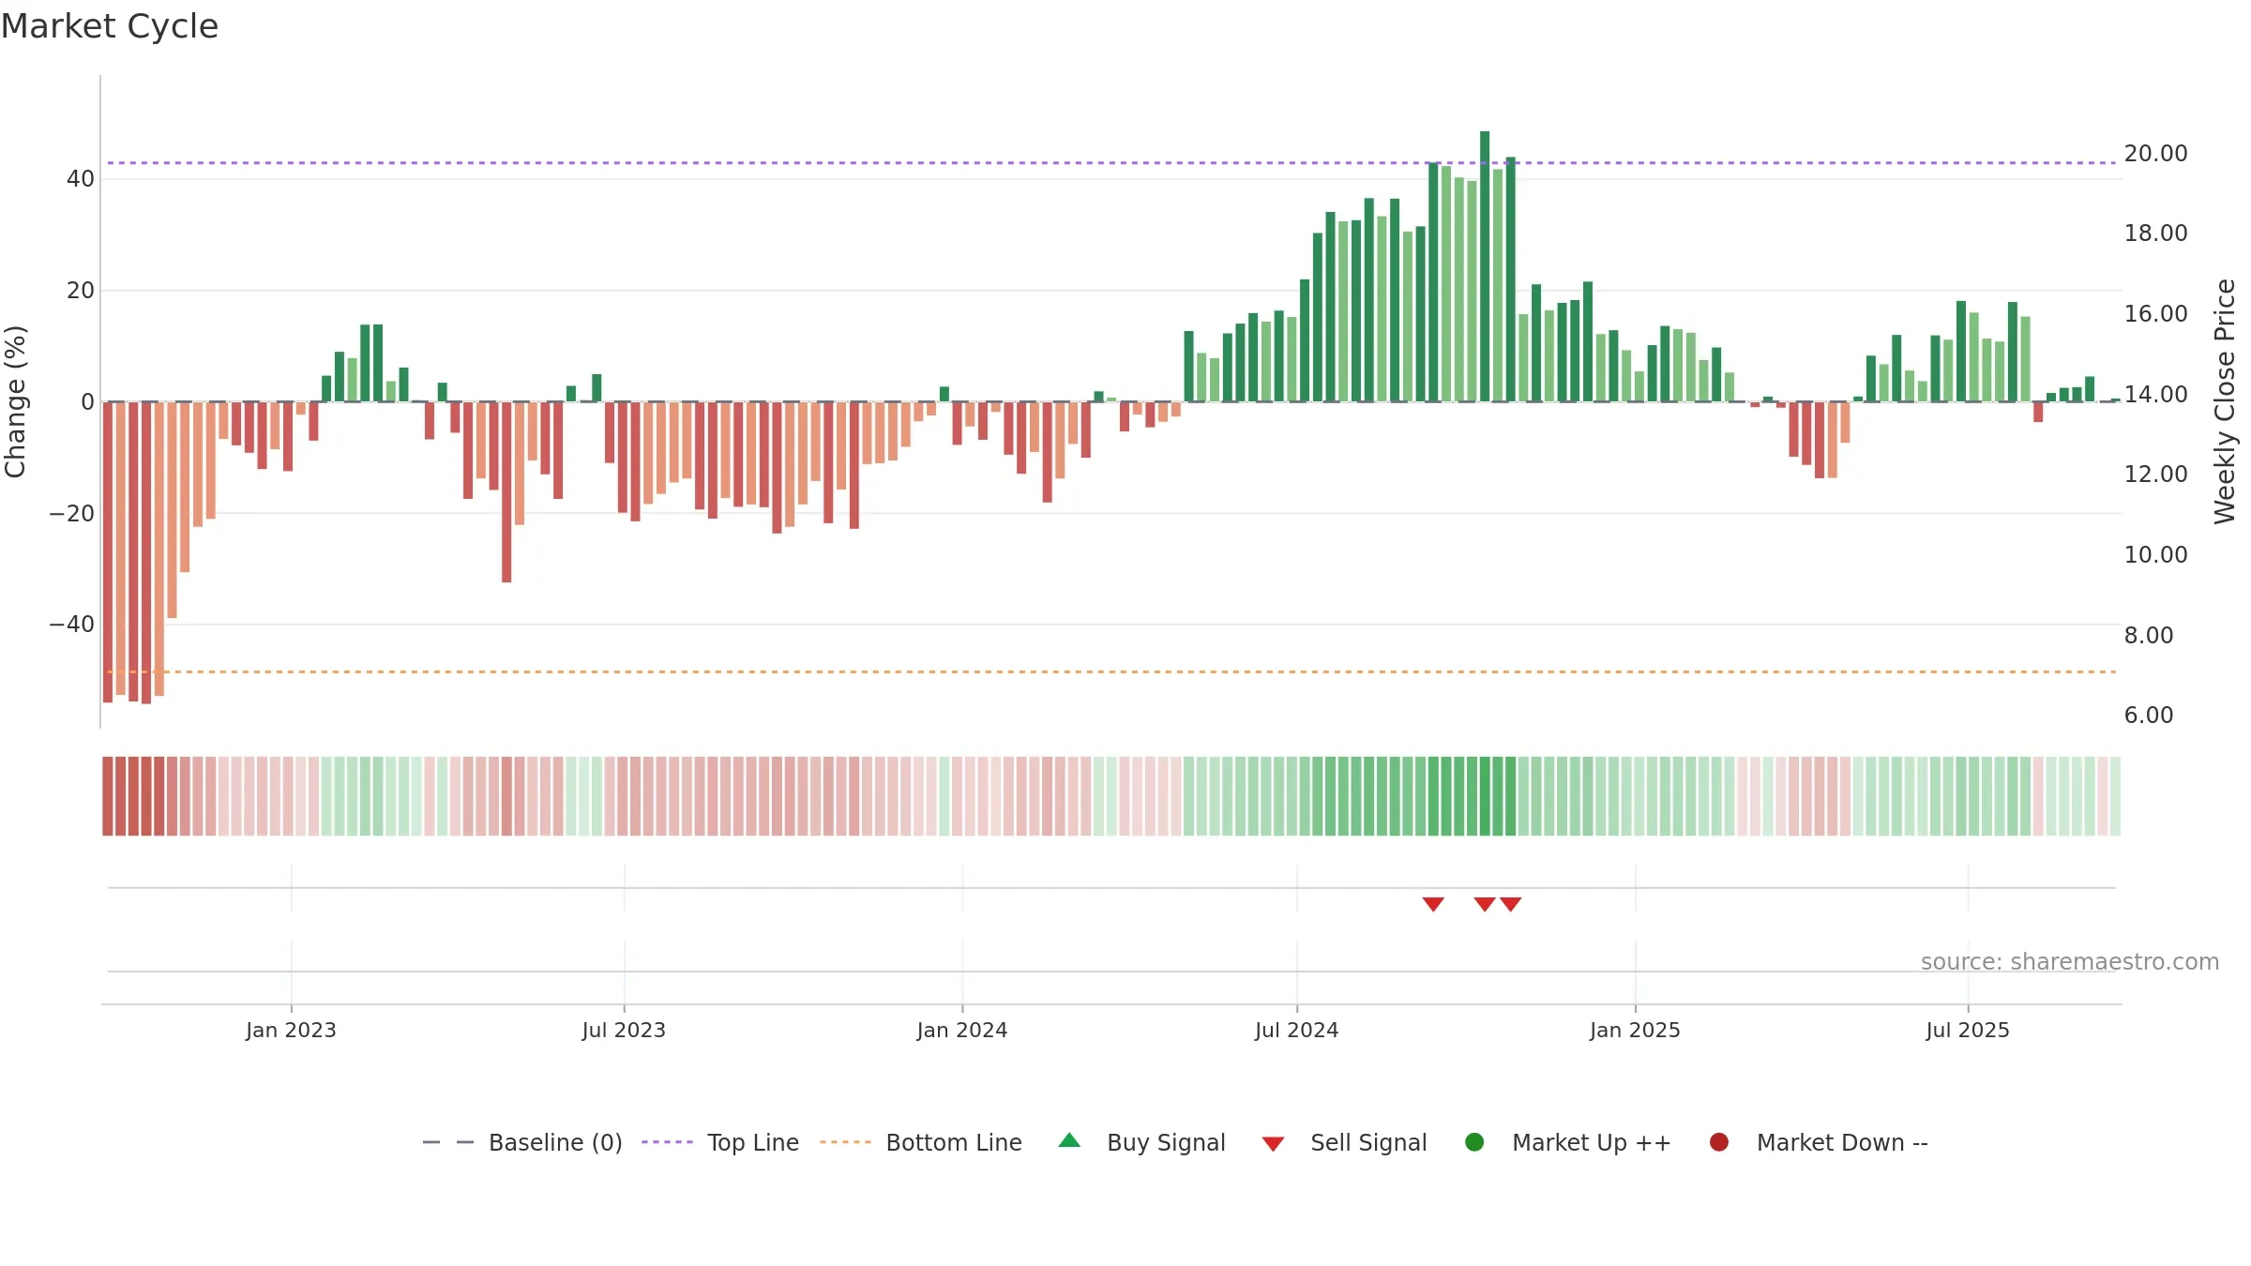Click the 20.00 price axis label
The image size is (2251, 1266).
point(2155,154)
